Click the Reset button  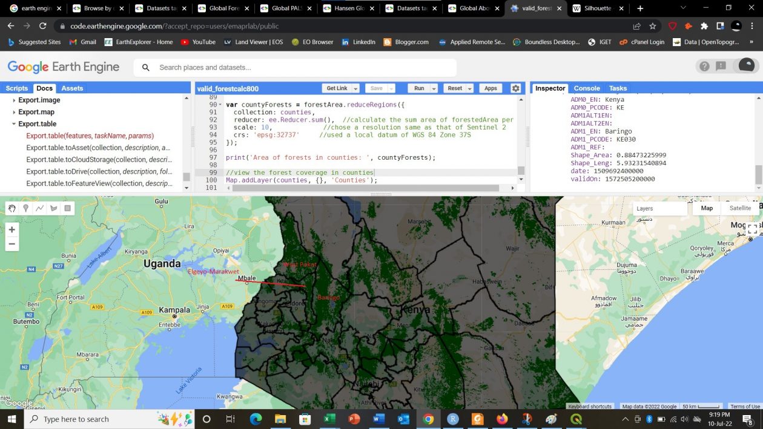point(455,88)
